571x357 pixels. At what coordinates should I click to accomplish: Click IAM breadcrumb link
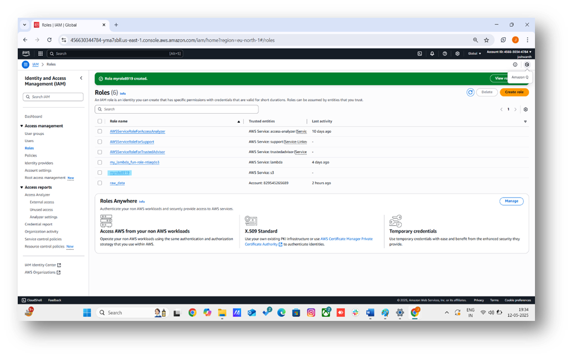35,64
